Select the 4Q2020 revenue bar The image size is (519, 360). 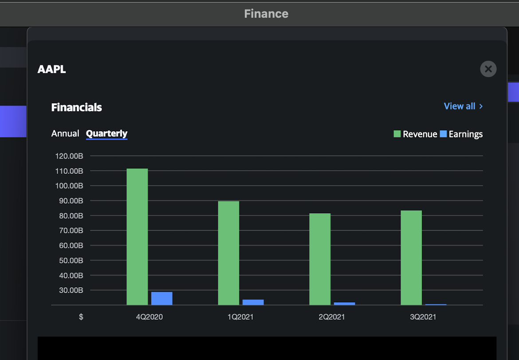pos(137,237)
